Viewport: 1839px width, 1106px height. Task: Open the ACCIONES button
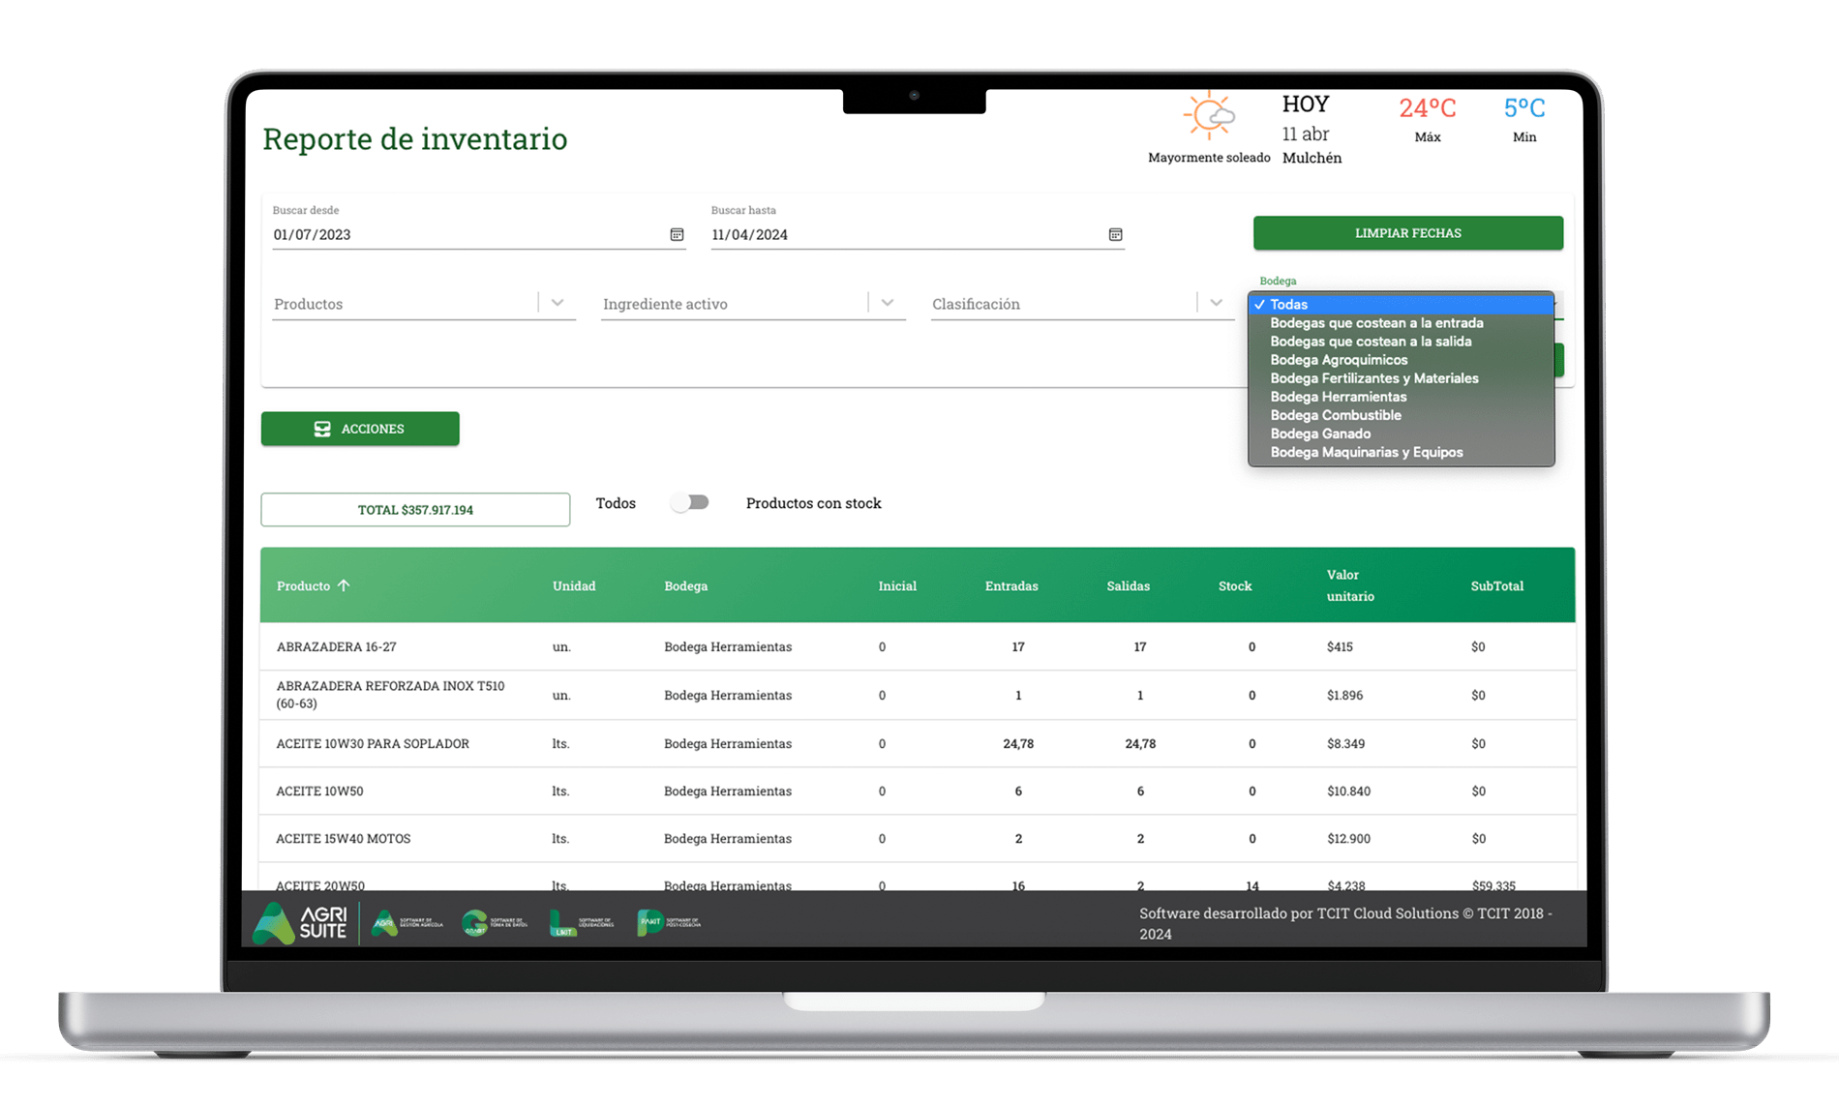tap(360, 429)
